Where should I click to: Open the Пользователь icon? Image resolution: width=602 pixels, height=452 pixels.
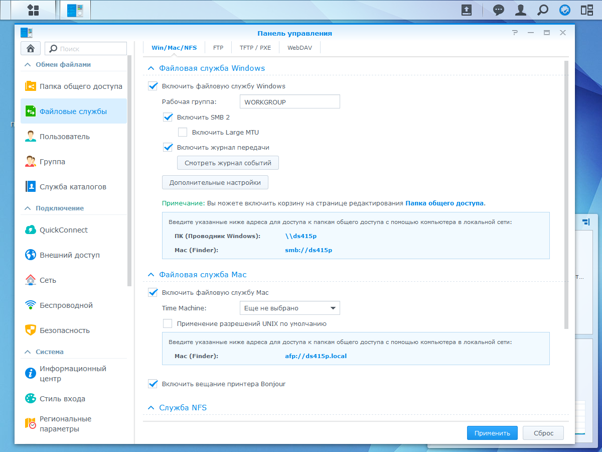pyautogui.click(x=31, y=137)
